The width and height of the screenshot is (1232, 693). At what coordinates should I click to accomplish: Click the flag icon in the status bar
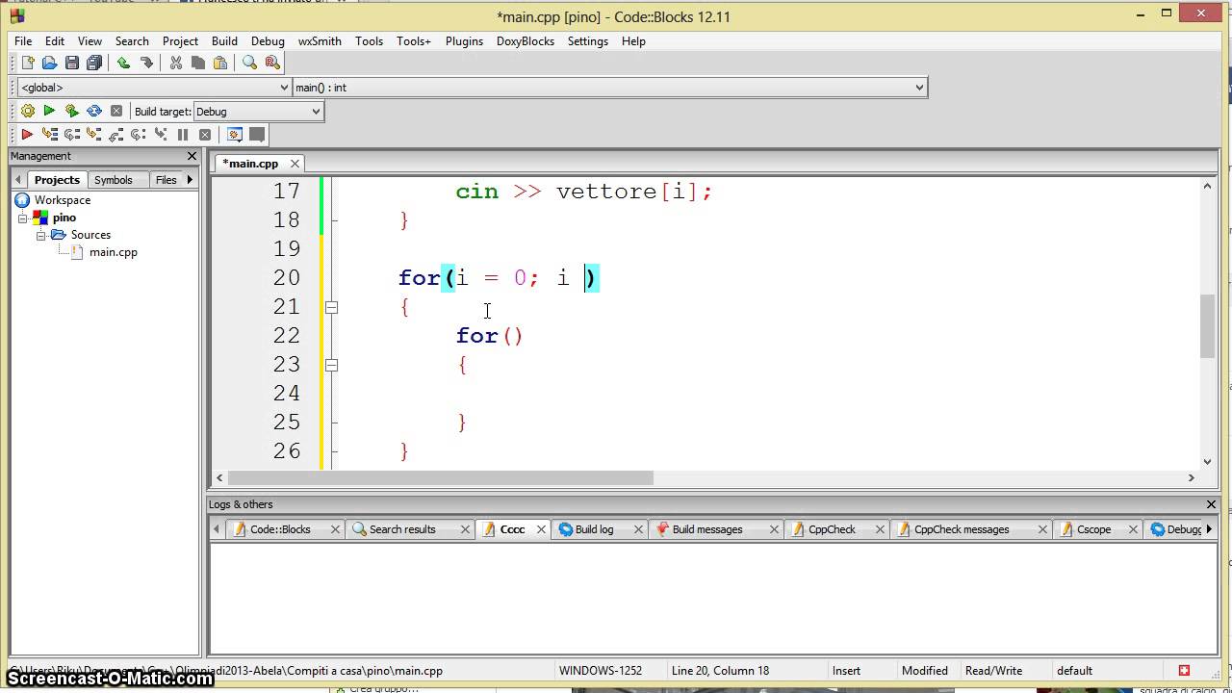1185,671
